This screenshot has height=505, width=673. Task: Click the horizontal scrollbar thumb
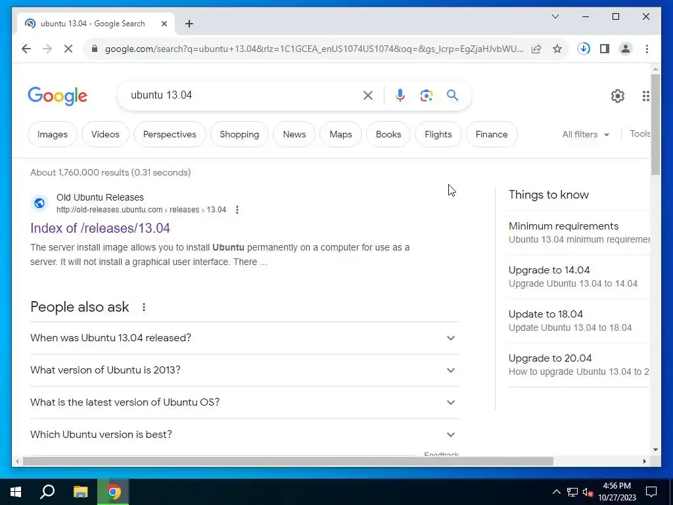288,462
